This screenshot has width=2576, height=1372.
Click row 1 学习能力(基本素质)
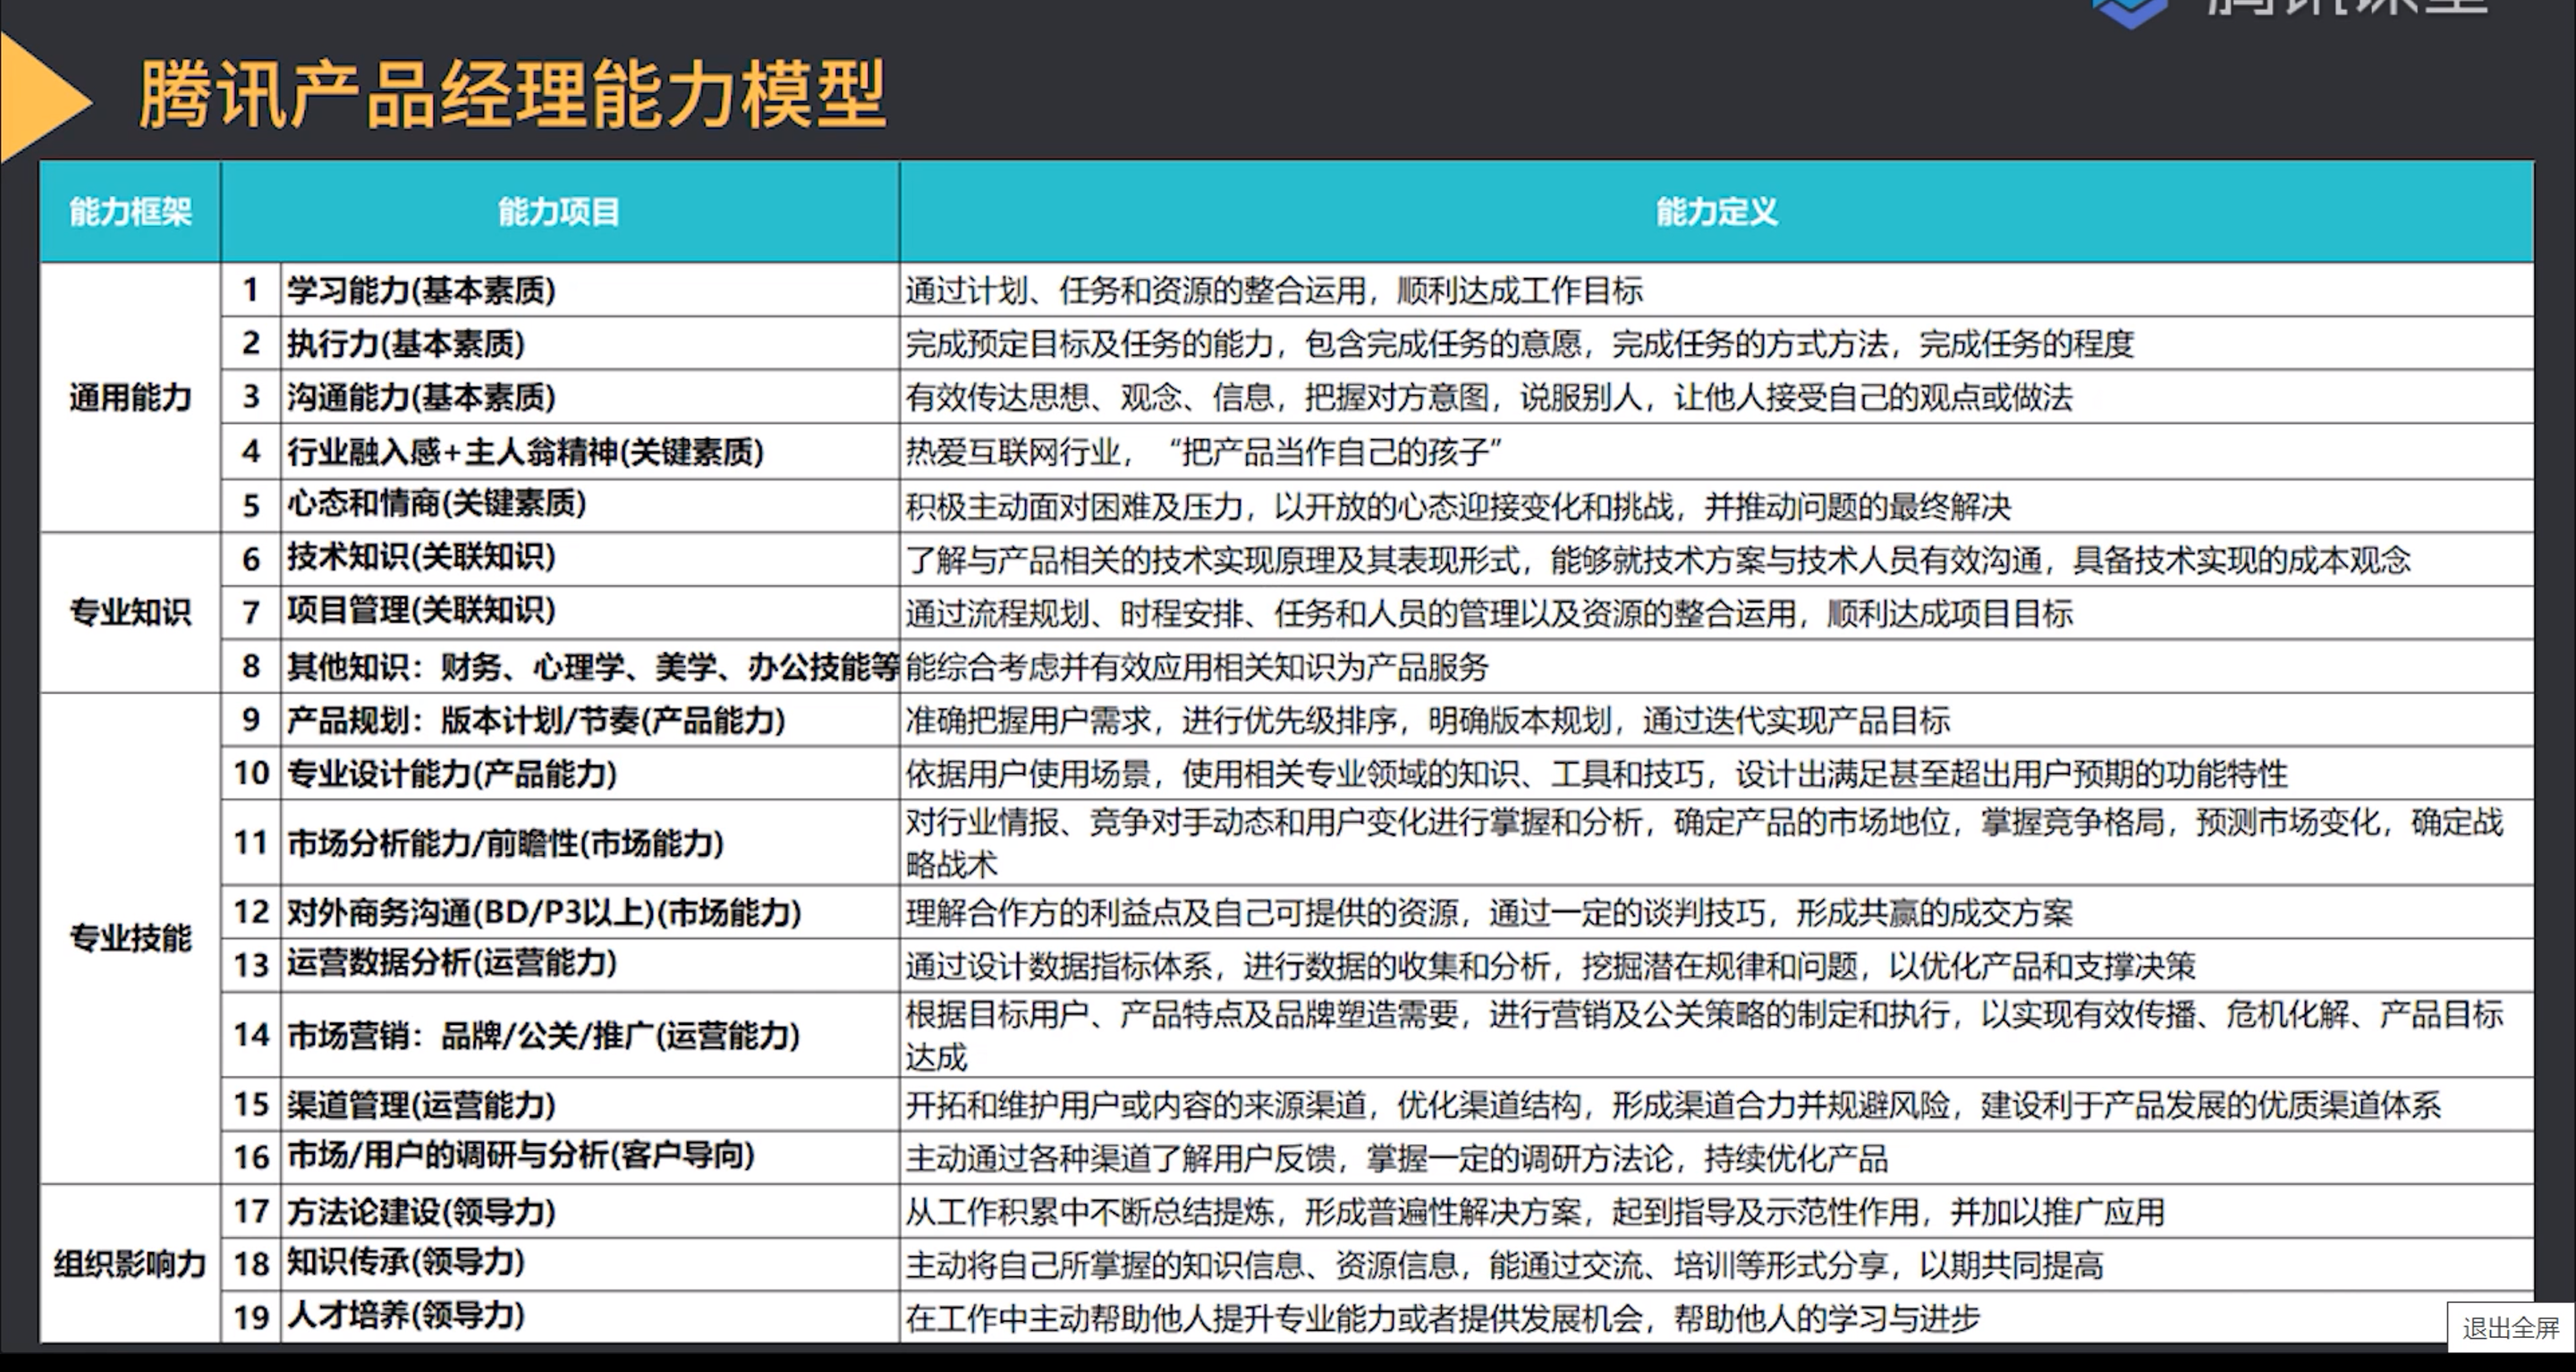pos(421,291)
